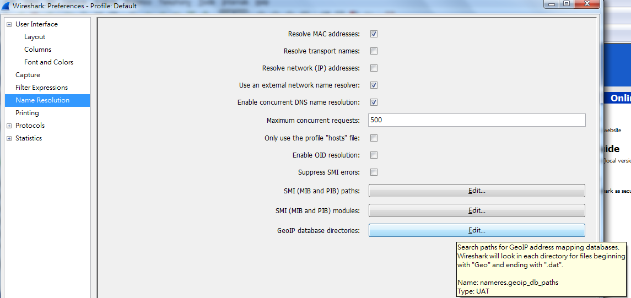The height and width of the screenshot is (298, 631).
Task: Click the 'Resolve MAC addresses:' label
Action: 323,34
